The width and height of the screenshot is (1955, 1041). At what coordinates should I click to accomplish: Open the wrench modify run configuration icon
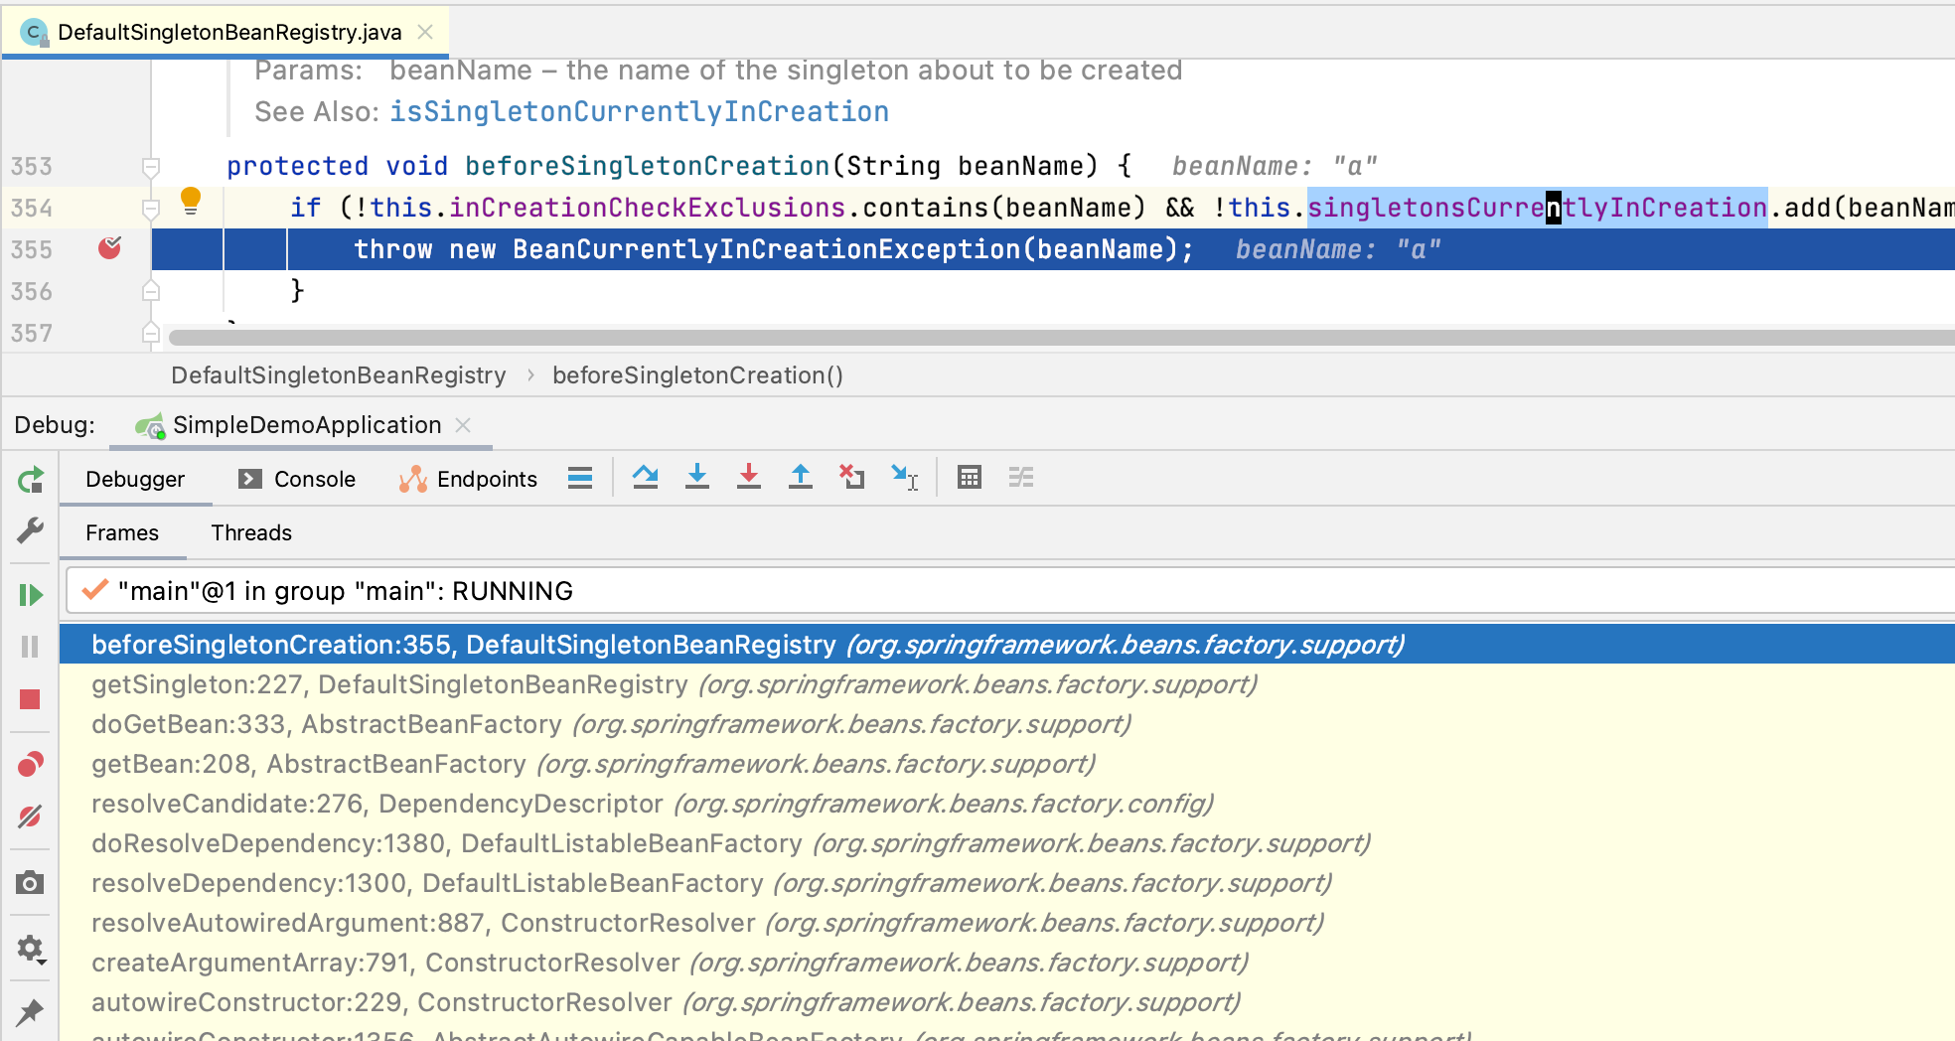31,531
